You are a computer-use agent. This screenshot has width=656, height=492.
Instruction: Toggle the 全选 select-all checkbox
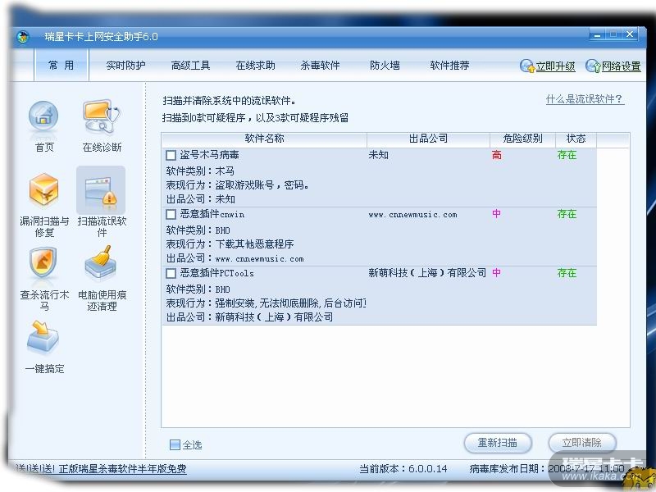(x=175, y=444)
